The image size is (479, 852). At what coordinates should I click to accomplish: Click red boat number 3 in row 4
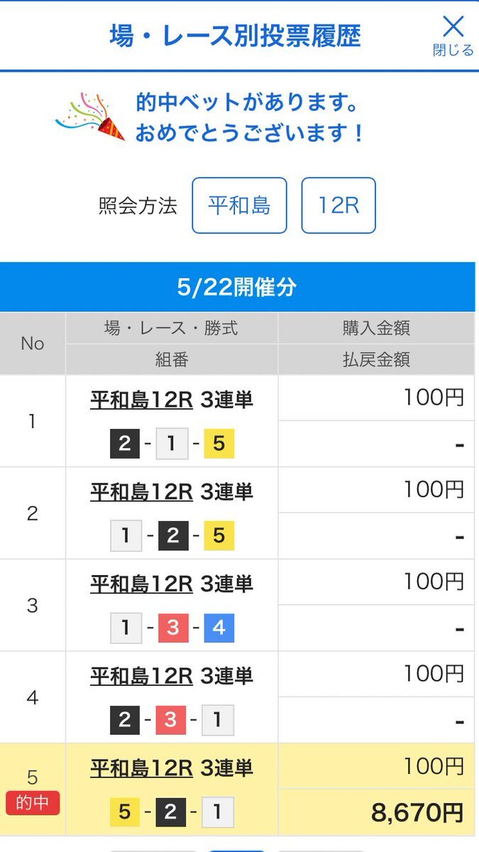tap(170, 721)
